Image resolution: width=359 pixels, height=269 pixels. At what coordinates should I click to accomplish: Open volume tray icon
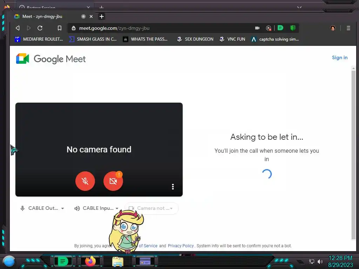click(320, 261)
